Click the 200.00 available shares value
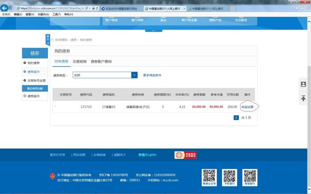311x194 pixels. pos(232,107)
